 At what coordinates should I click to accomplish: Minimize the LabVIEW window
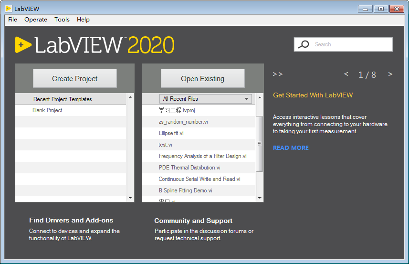coord(365,9)
